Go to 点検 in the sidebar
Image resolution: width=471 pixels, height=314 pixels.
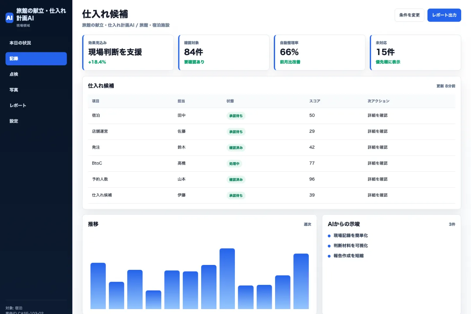36,74
